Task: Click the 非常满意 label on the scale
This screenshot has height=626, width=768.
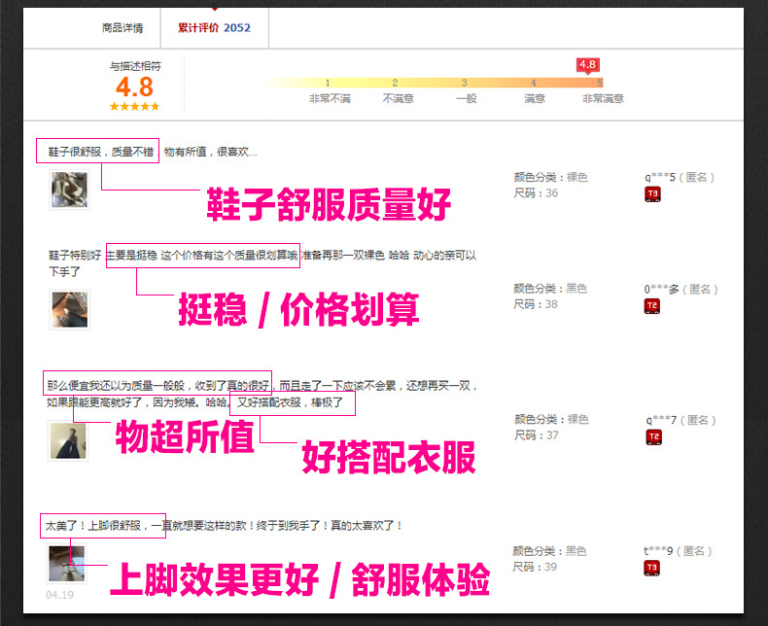Action: coord(603,98)
